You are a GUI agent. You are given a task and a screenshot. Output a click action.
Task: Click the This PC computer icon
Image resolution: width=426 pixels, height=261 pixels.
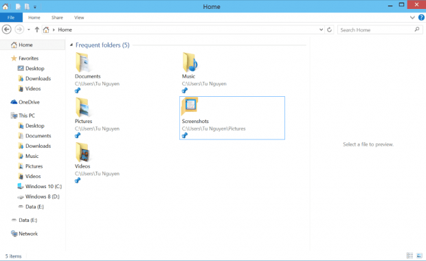point(14,115)
